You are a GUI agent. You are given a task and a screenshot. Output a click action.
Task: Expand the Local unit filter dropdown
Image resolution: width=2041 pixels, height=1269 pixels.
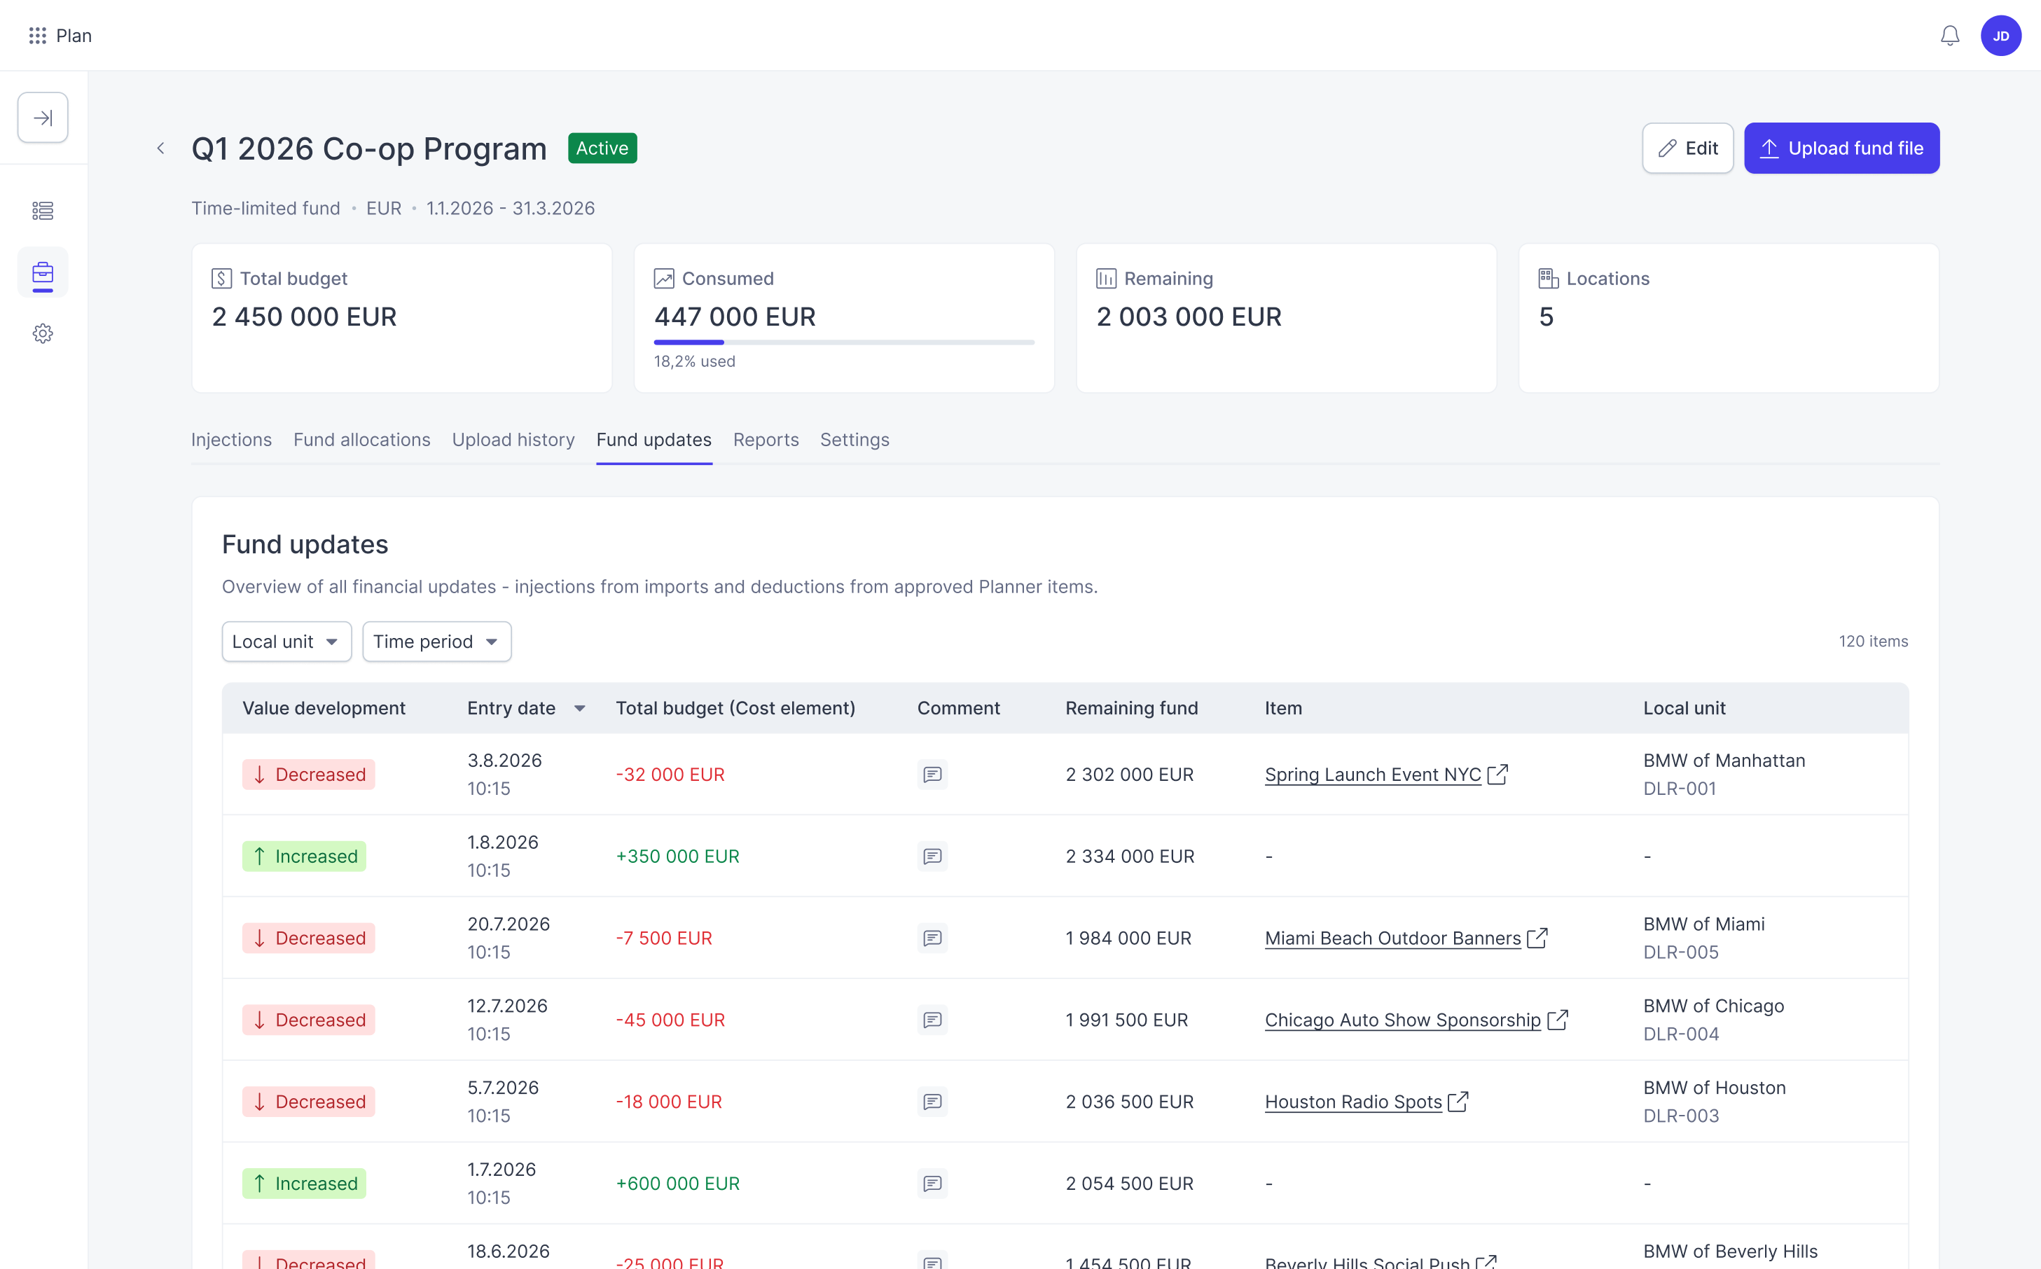pos(286,642)
